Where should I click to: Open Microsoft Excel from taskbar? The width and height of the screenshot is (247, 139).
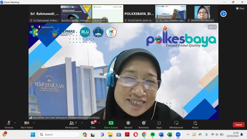pos(170,135)
